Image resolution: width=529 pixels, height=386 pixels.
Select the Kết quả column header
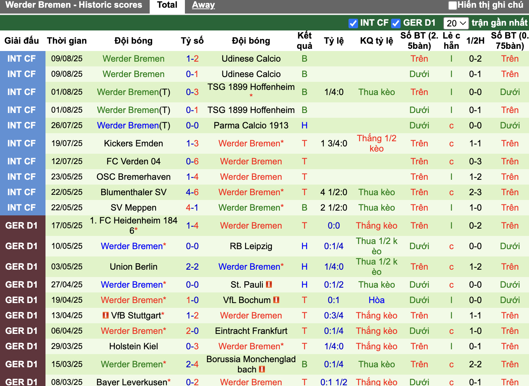click(x=304, y=41)
